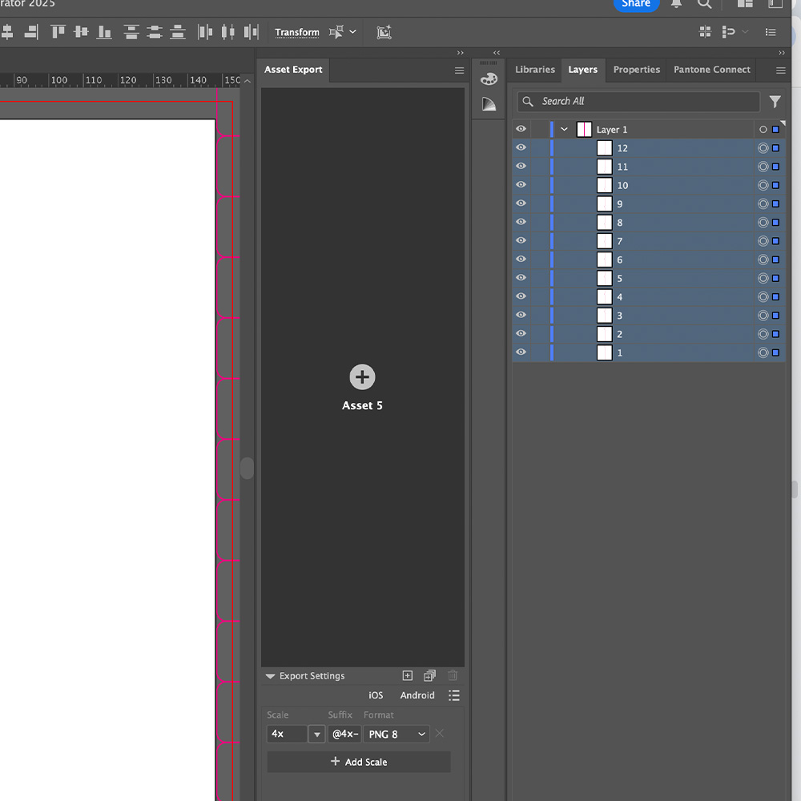801x801 pixels.
Task: Switch to the Properties tab
Action: (x=637, y=70)
